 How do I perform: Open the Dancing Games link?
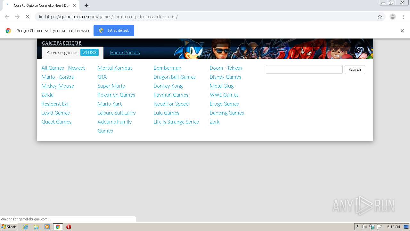point(227,113)
